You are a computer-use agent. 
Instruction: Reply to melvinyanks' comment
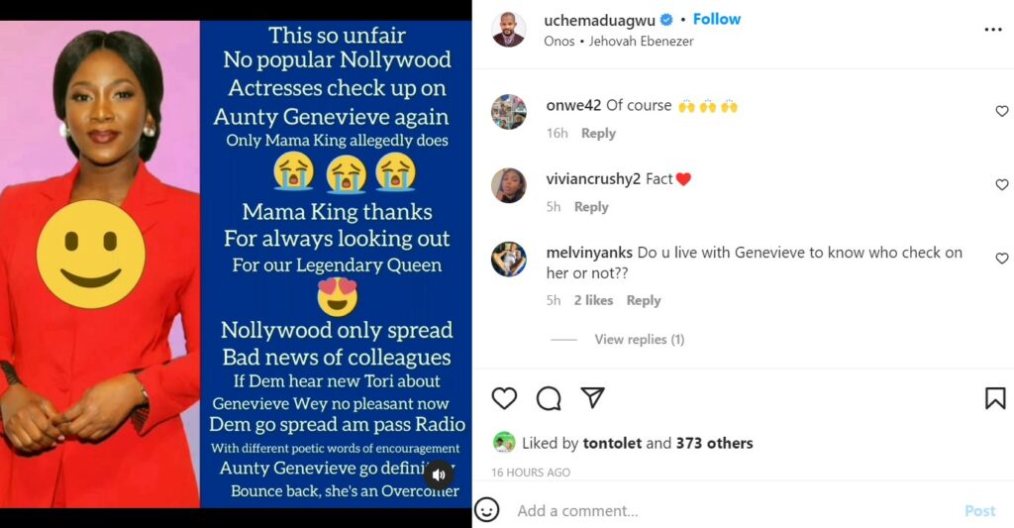[644, 300]
